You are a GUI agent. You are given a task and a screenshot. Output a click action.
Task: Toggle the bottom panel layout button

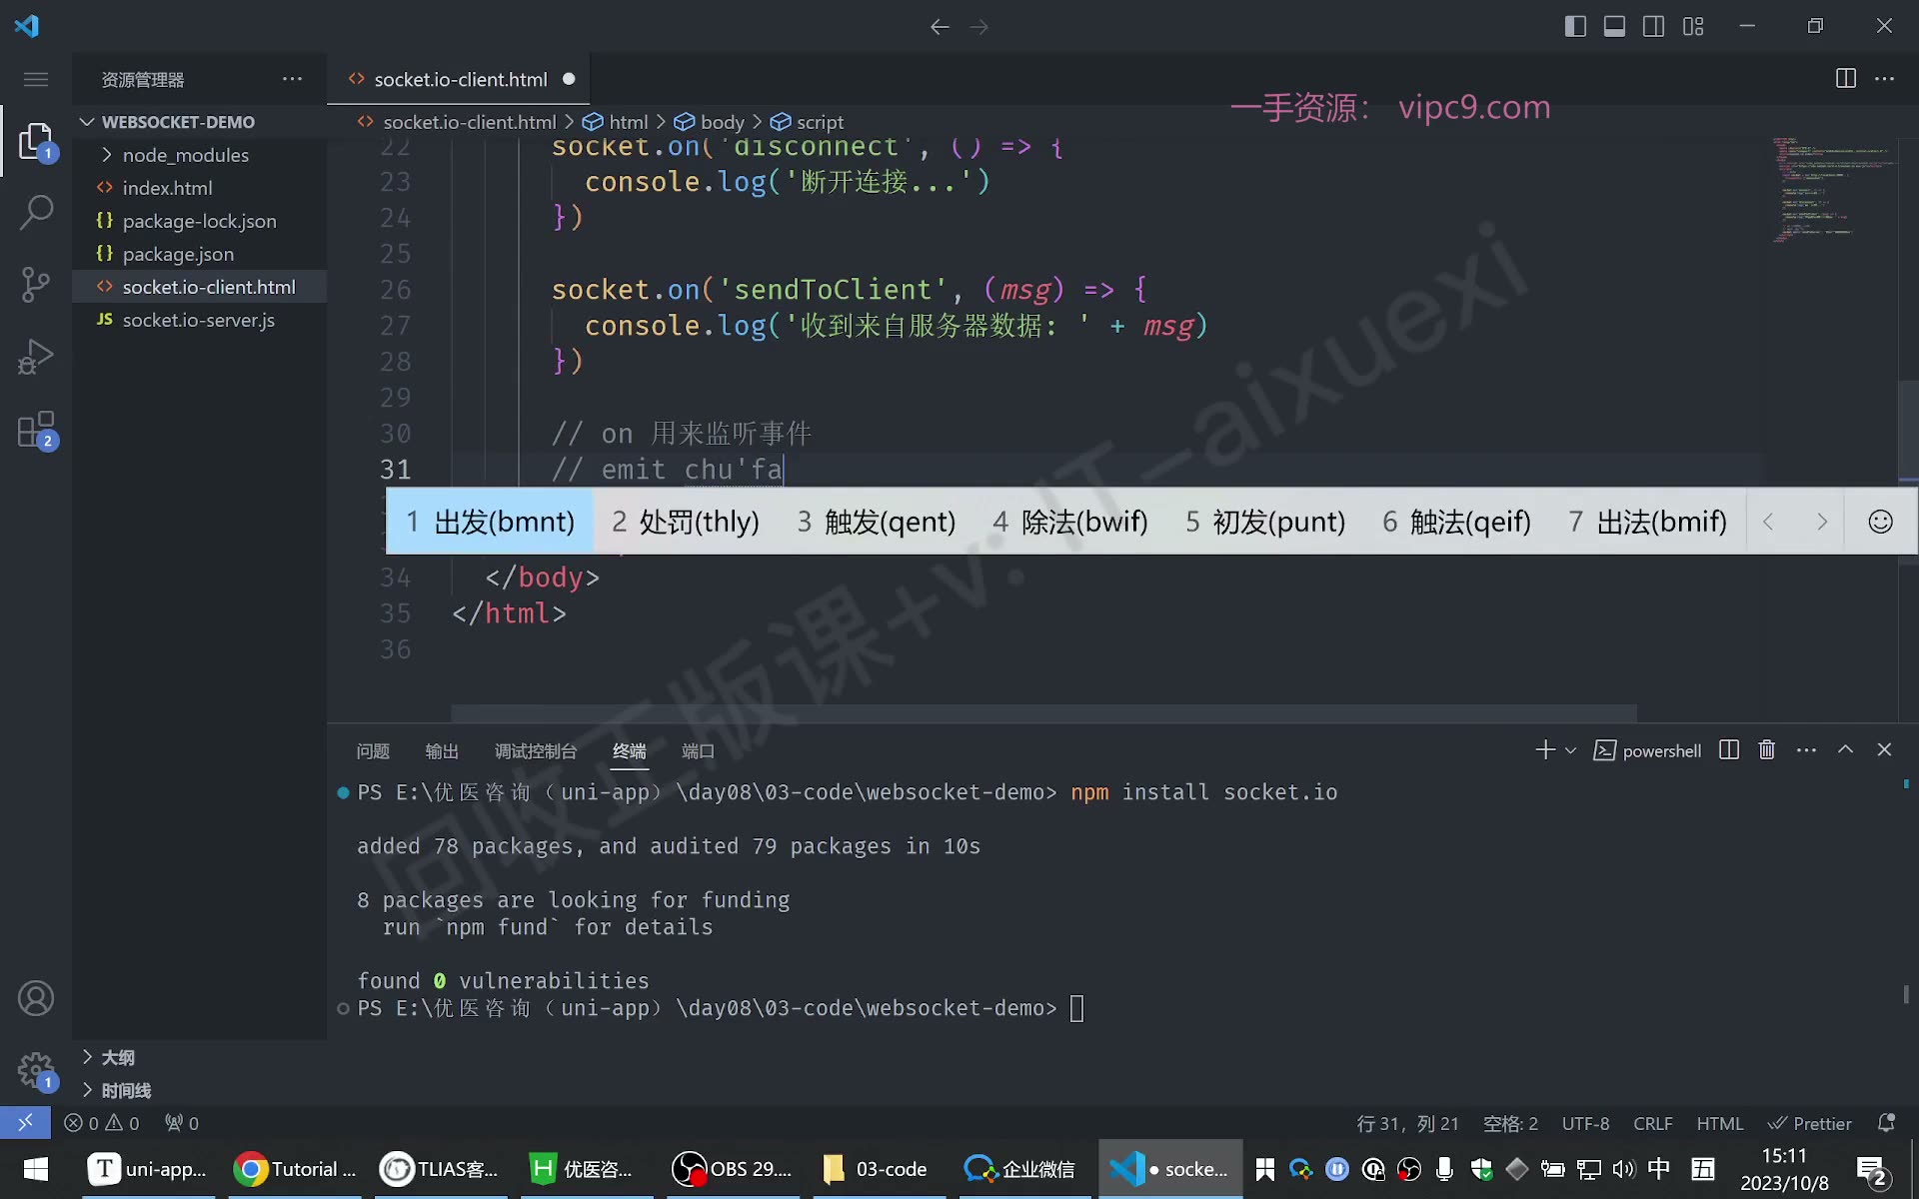click(1614, 27)
